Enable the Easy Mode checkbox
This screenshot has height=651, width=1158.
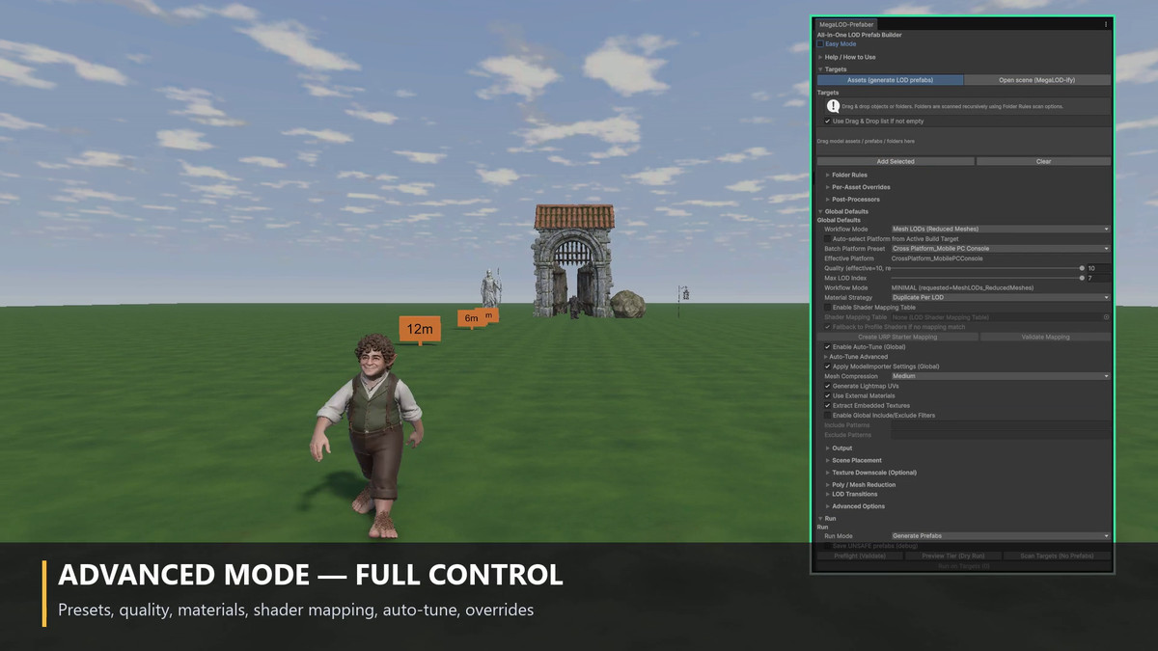point(820,44)
